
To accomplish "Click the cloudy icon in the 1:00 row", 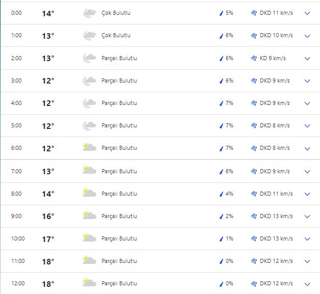I will pyautogui.click(x=89, y=36).
